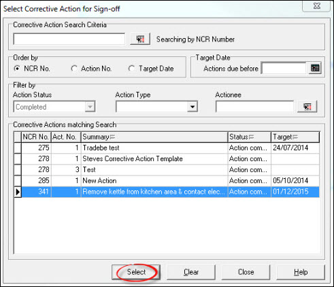Expand the Action Type dropdown
334x287 pixels.
point(193,107)
